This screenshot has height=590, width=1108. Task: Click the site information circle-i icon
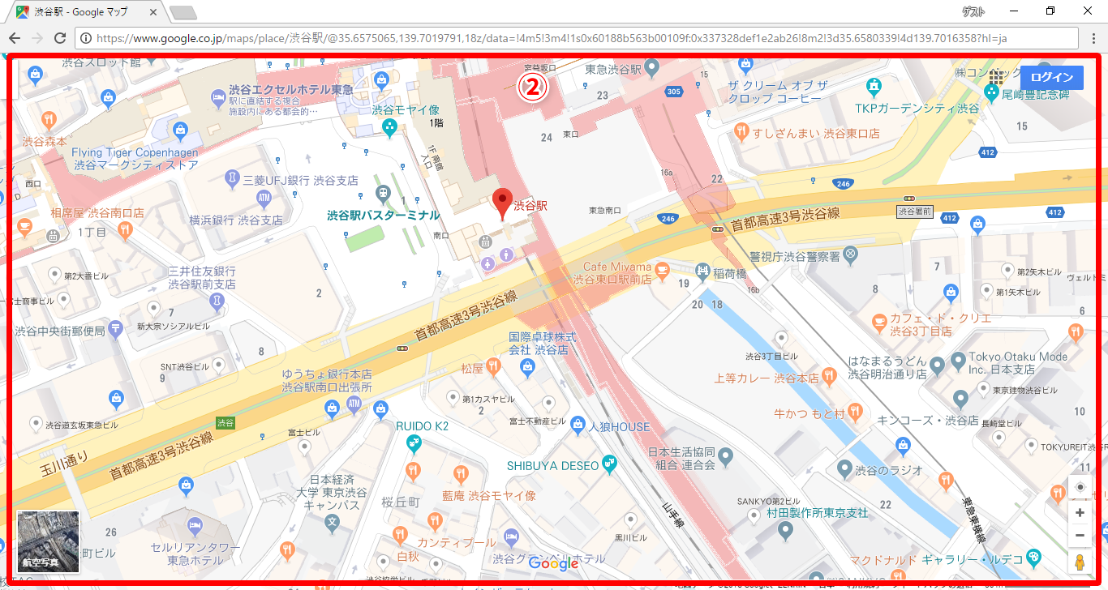pos(86,36)
